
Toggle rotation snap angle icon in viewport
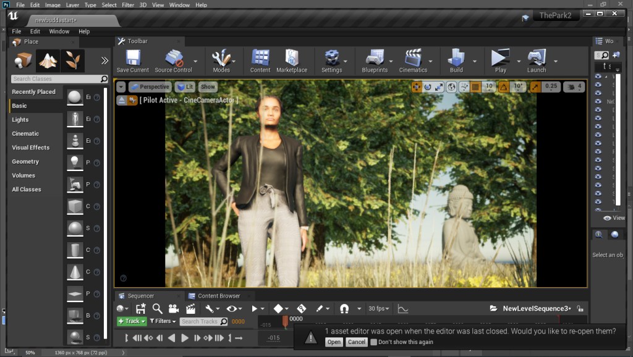click(x=504, y=87)
